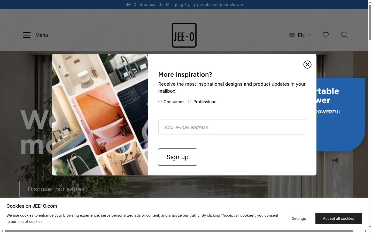Viewport: 372px width, 233px height.
Task: Click the scroll up arrow
Action: [370, 2]
